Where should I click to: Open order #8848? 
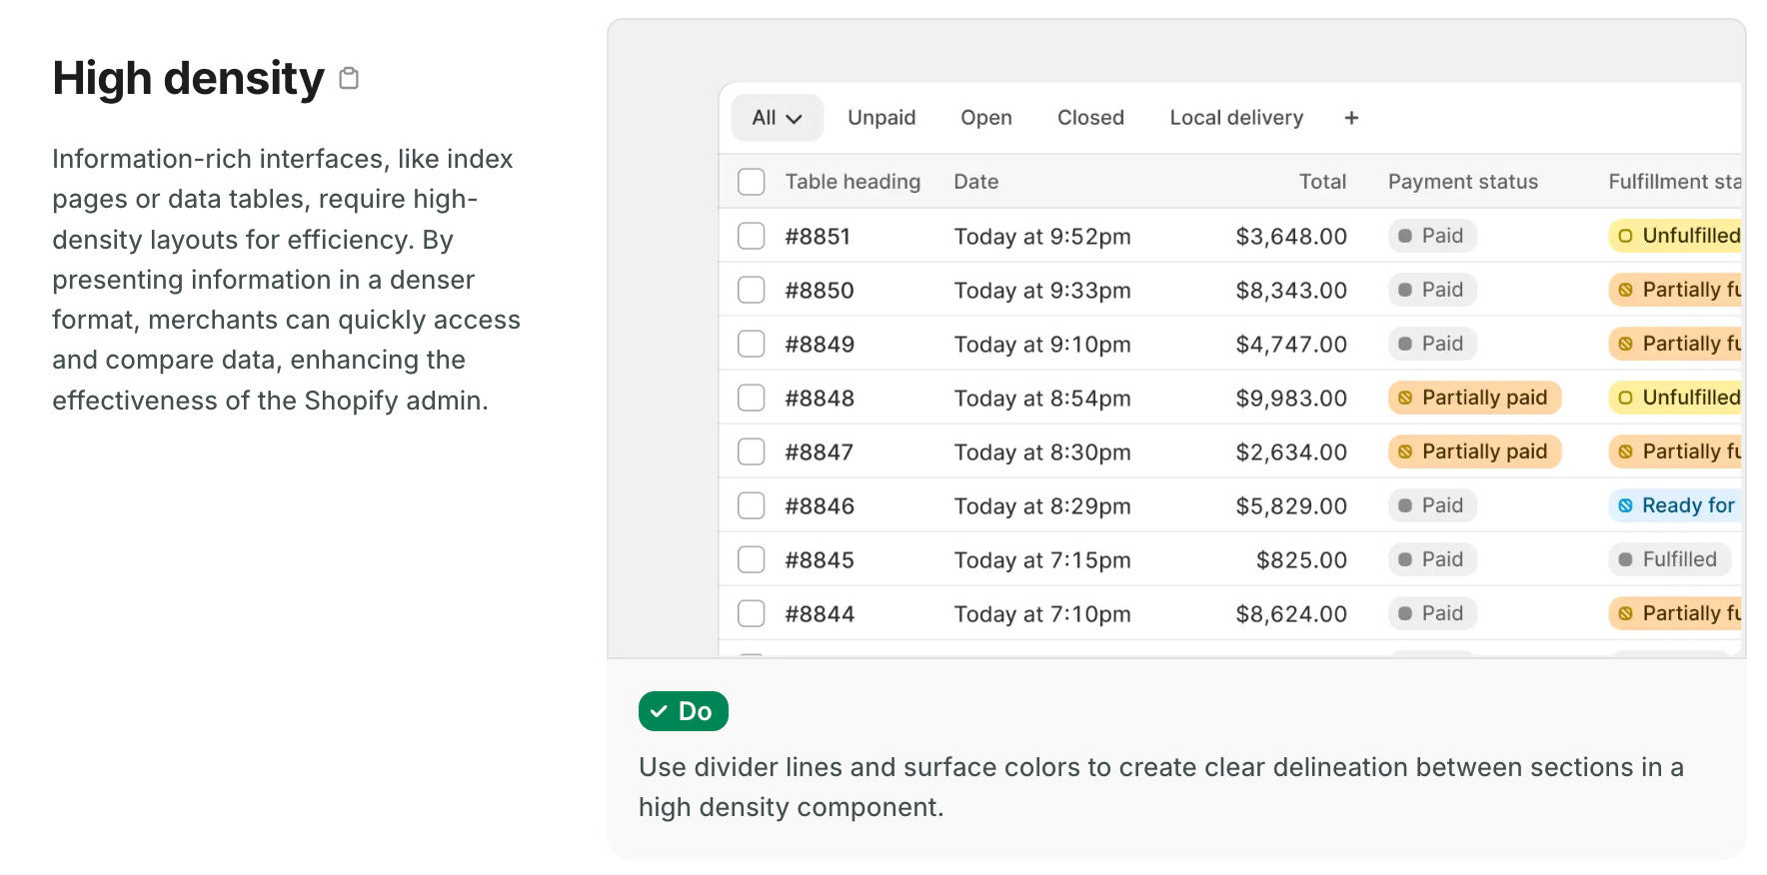pos(820,399)
